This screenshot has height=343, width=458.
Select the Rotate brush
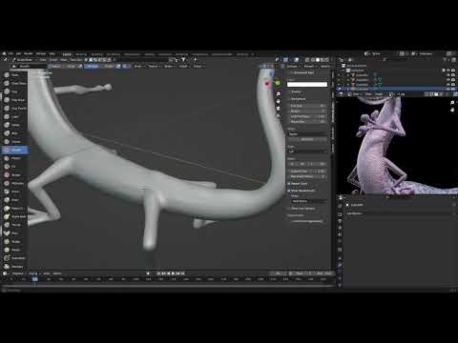click(14, 250)
